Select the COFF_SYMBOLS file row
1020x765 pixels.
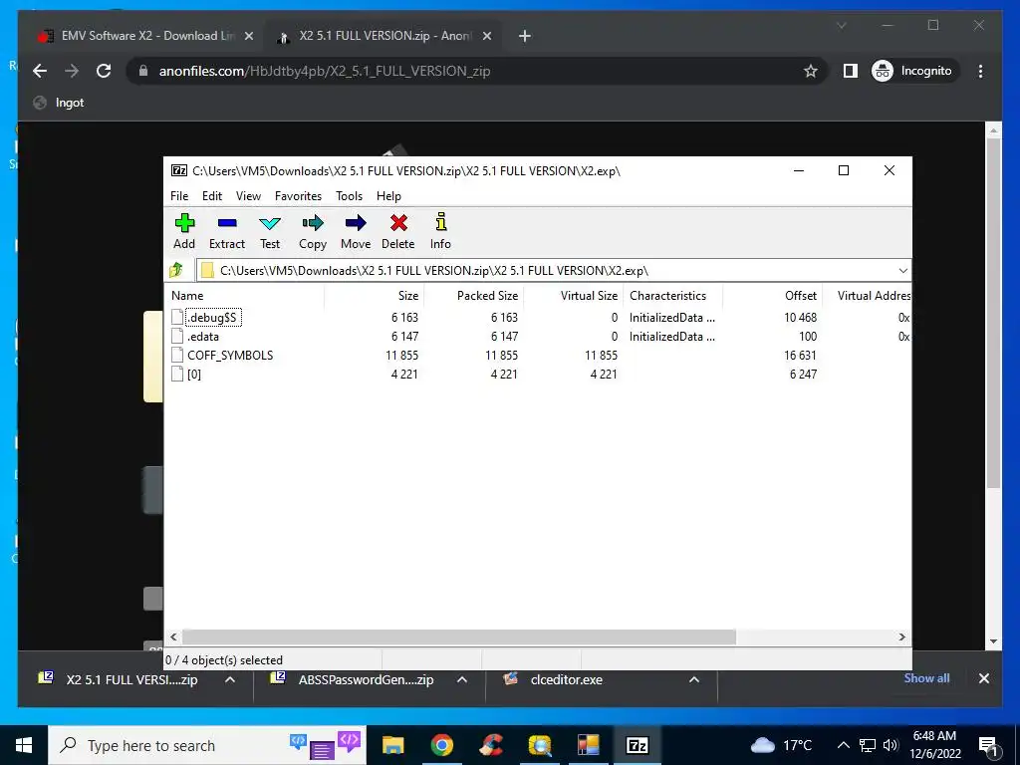click(x=537, y=356)
